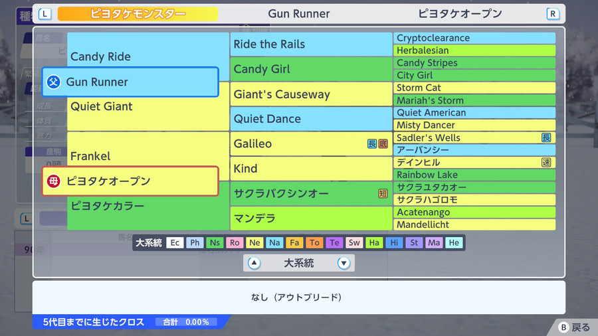This screenshot has height=336, width=598.
Task: Select the ピヨタケモンスター tab
Action: (x=138, y=14)
